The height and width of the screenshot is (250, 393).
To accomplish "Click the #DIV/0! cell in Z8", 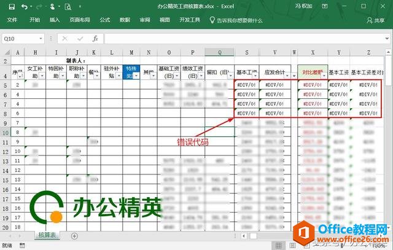I will [368, 114].
